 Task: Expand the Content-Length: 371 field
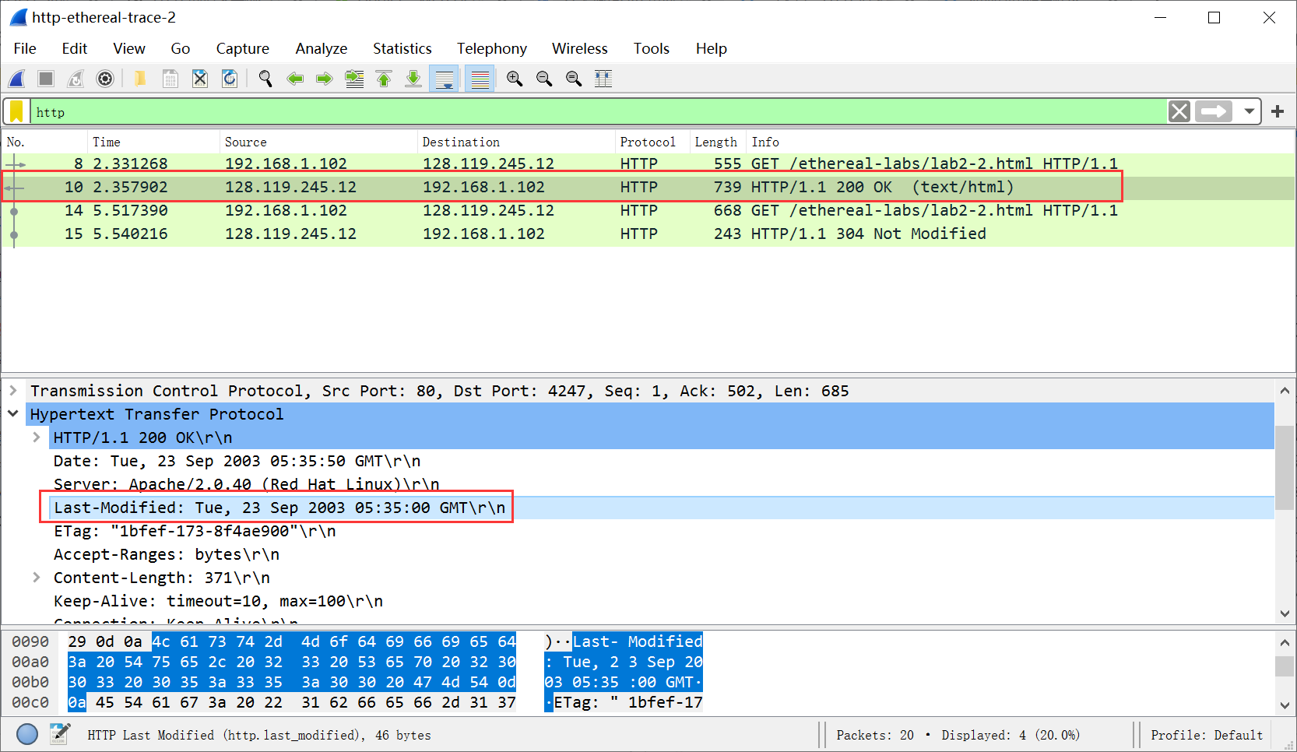point(37,578)
